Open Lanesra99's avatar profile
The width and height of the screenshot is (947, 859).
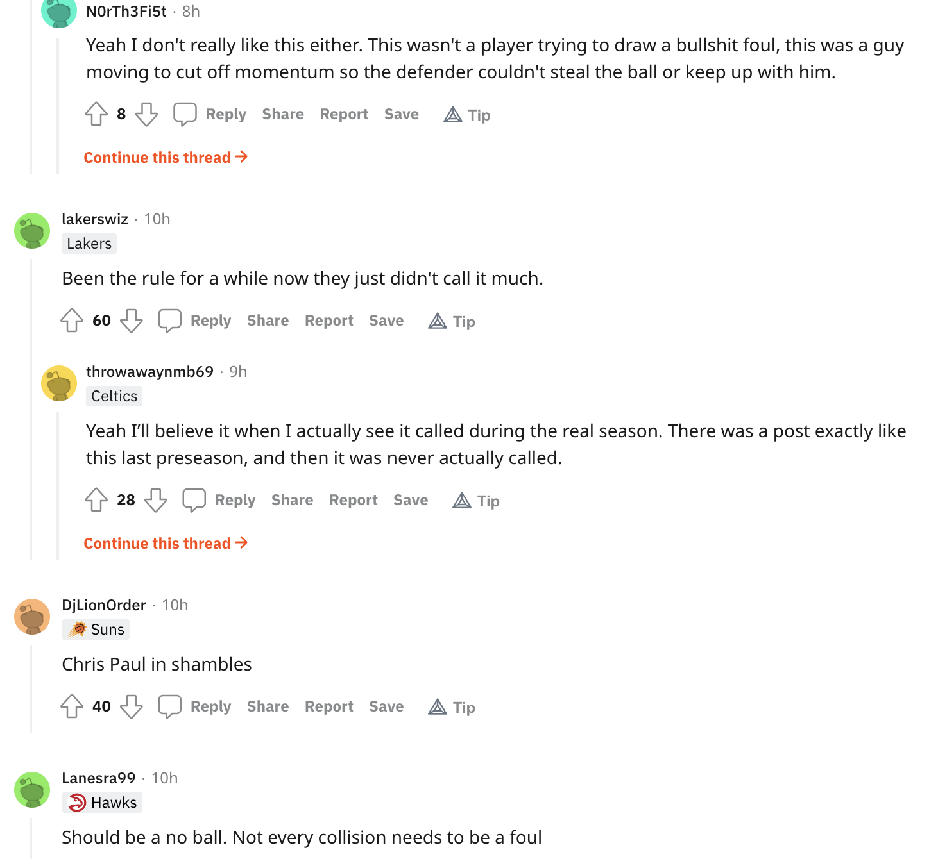32,790
